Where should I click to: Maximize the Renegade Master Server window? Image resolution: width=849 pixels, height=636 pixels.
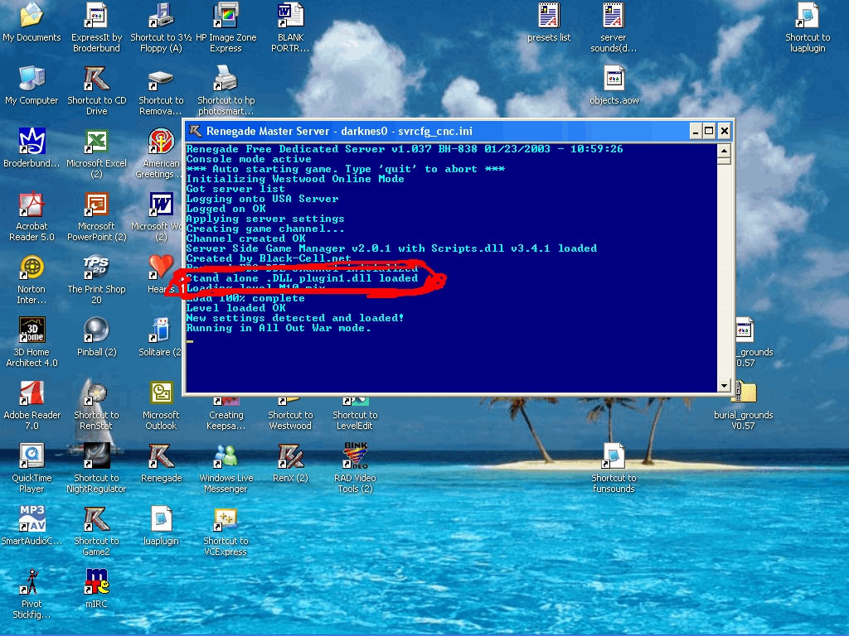click(x=709, y=131)
